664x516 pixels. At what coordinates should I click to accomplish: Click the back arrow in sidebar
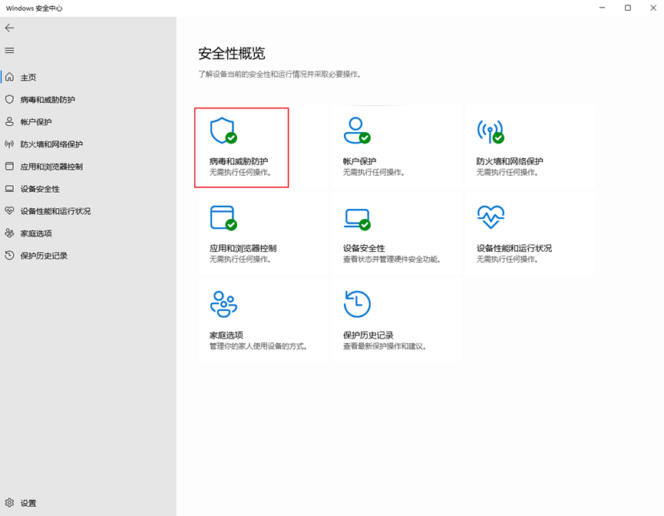tap(10, 28)
